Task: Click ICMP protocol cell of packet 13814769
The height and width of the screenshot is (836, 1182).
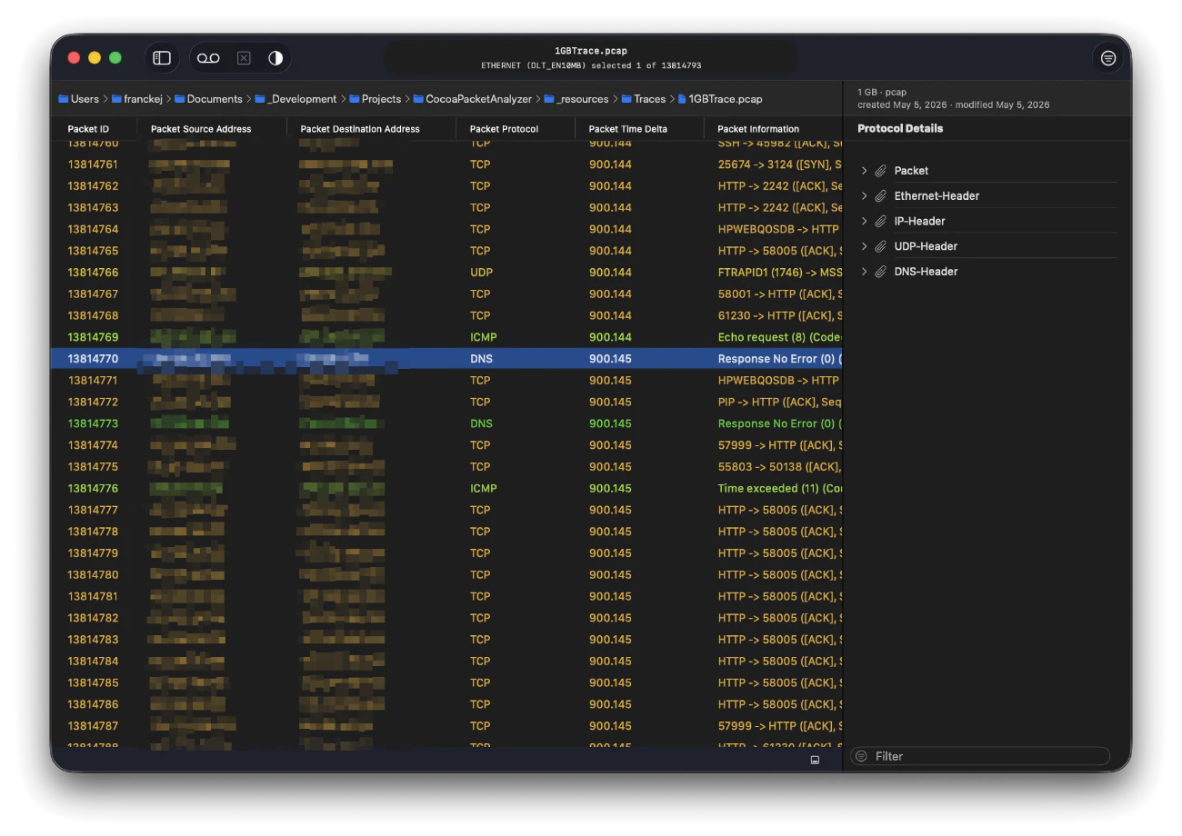Action: click(483, 337)
